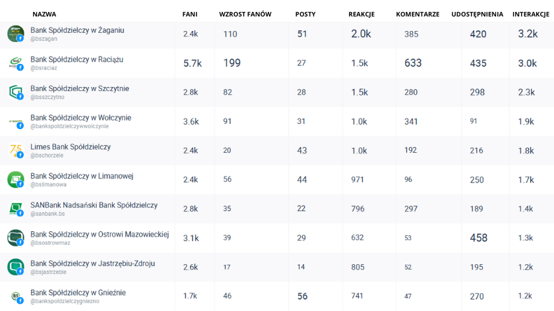Click Bank Spółdzielczy w Jastrzębiu-Zdroju logo

point(15,267)
